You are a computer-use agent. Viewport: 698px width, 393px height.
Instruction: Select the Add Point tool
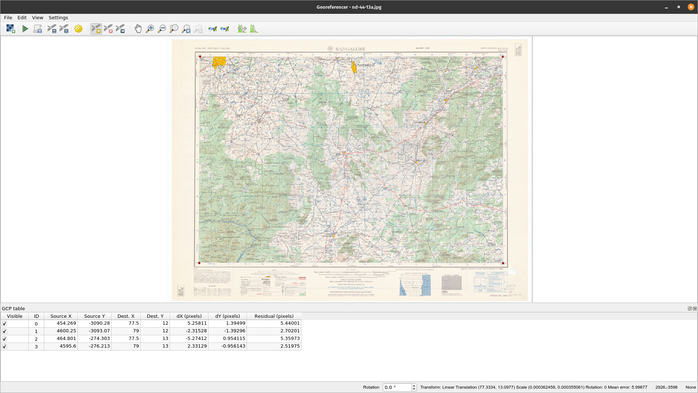click(96, 29)
